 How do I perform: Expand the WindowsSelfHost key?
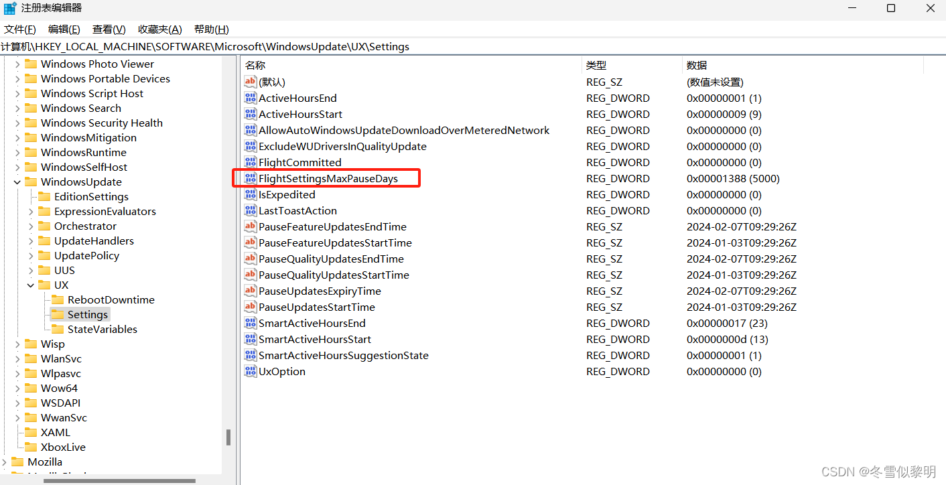(x=19, y=167)
